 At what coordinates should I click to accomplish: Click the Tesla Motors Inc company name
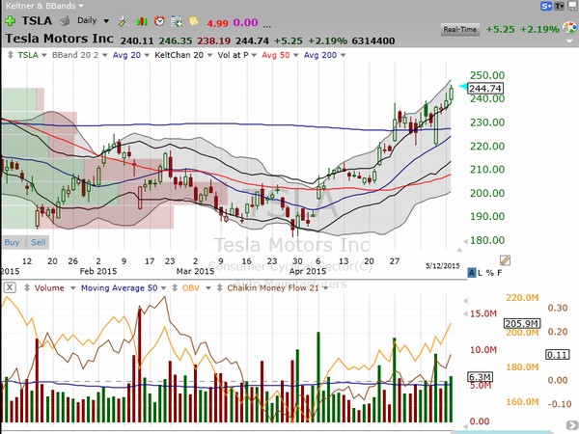pyautogui.click(x=59, y=39)
